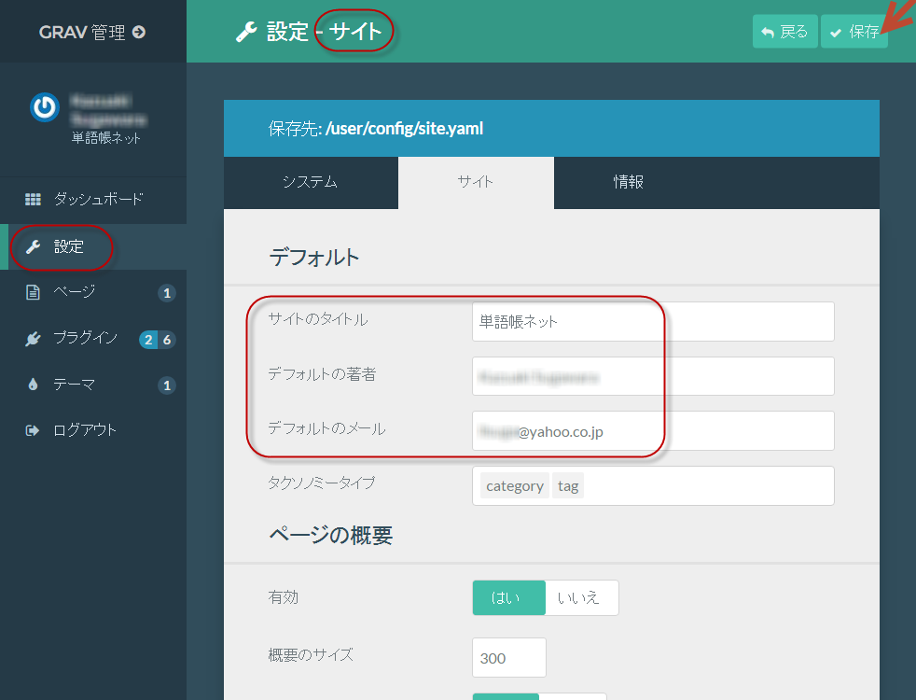Click the プラグイン update count badge
Image resolution: width=916 pixels, height=700 pixels.
[147, 340]
